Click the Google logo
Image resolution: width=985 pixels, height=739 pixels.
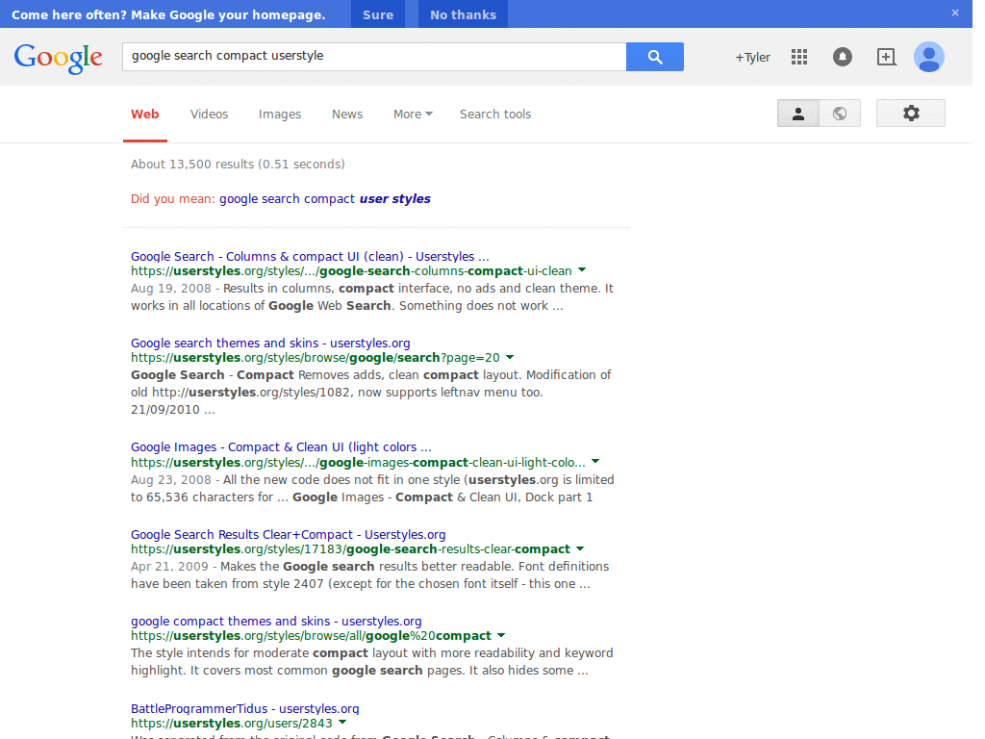pyautogui.click(x=59, y=58)
